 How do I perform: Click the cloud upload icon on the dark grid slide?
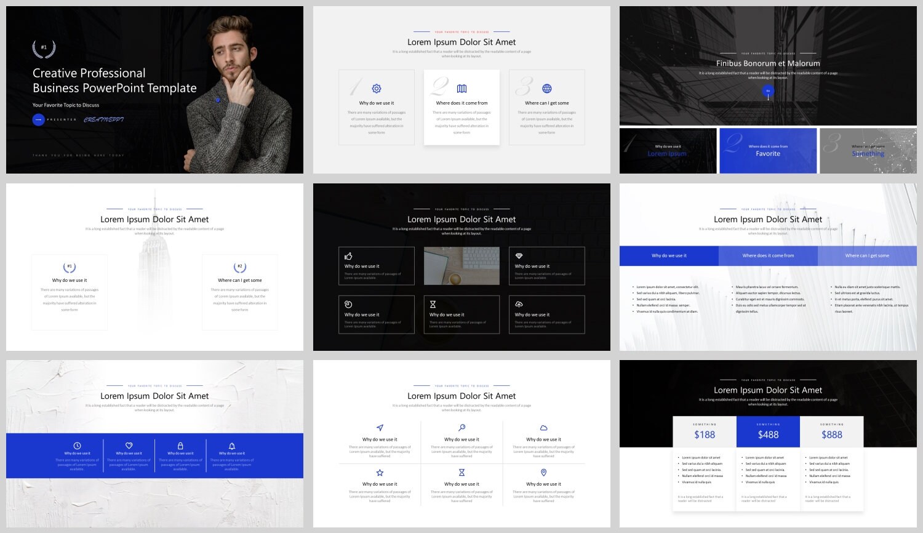[519, 304]
